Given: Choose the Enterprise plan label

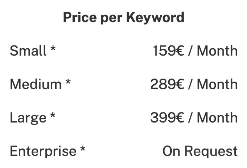Looking at the screenshot, I should tap(43, 152).
